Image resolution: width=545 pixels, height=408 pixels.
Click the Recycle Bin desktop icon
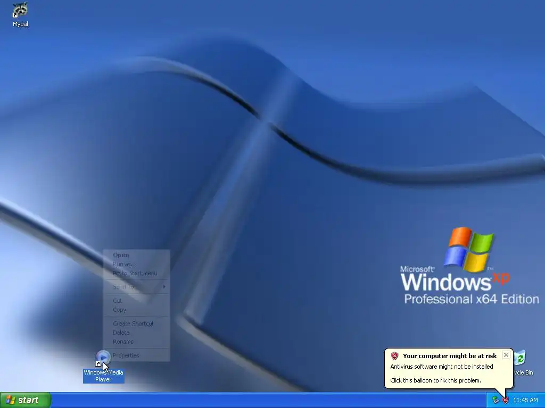[x=520, y=358]
